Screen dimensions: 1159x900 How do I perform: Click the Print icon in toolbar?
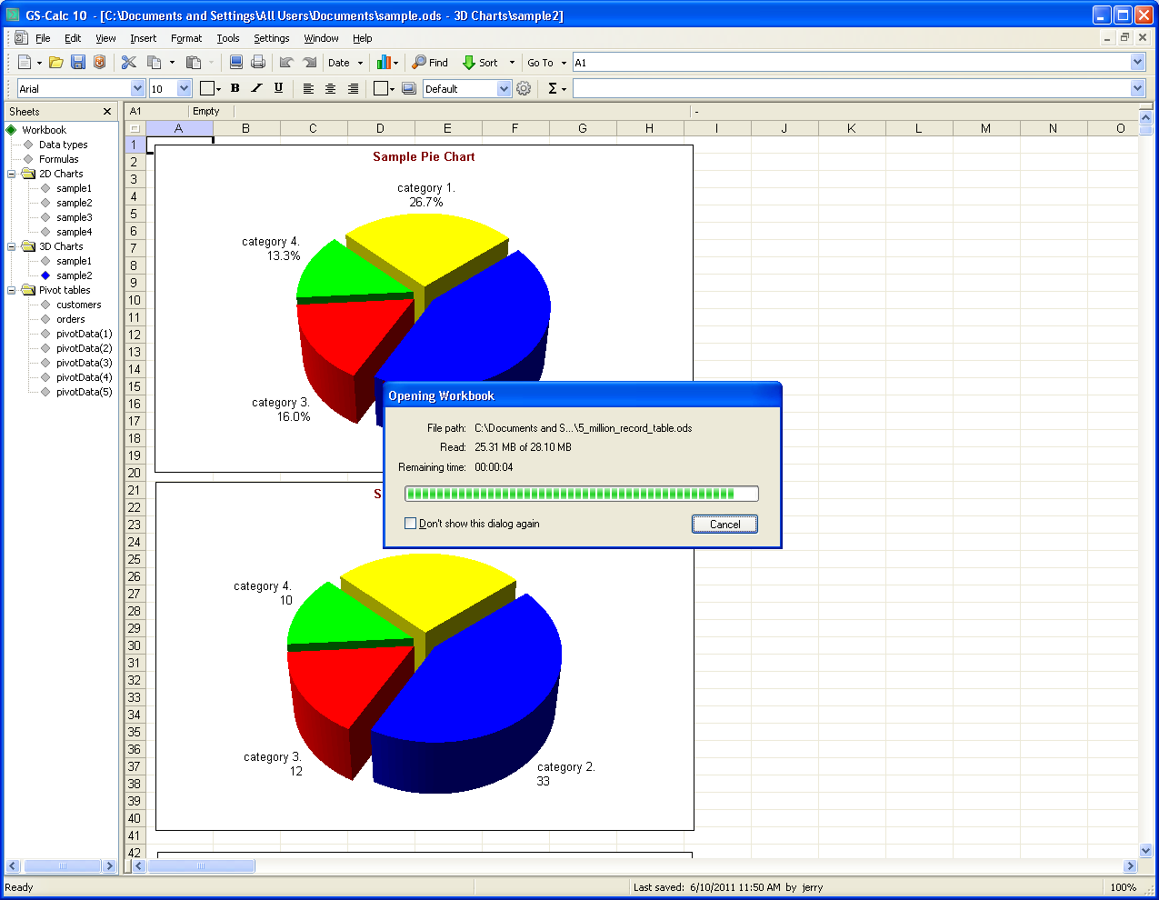point(258,63)
